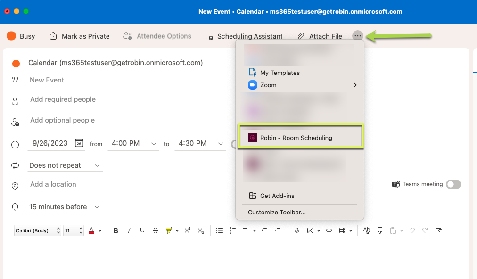Click the insert picture icon
The image size is (477, 279).
[310, 230]
